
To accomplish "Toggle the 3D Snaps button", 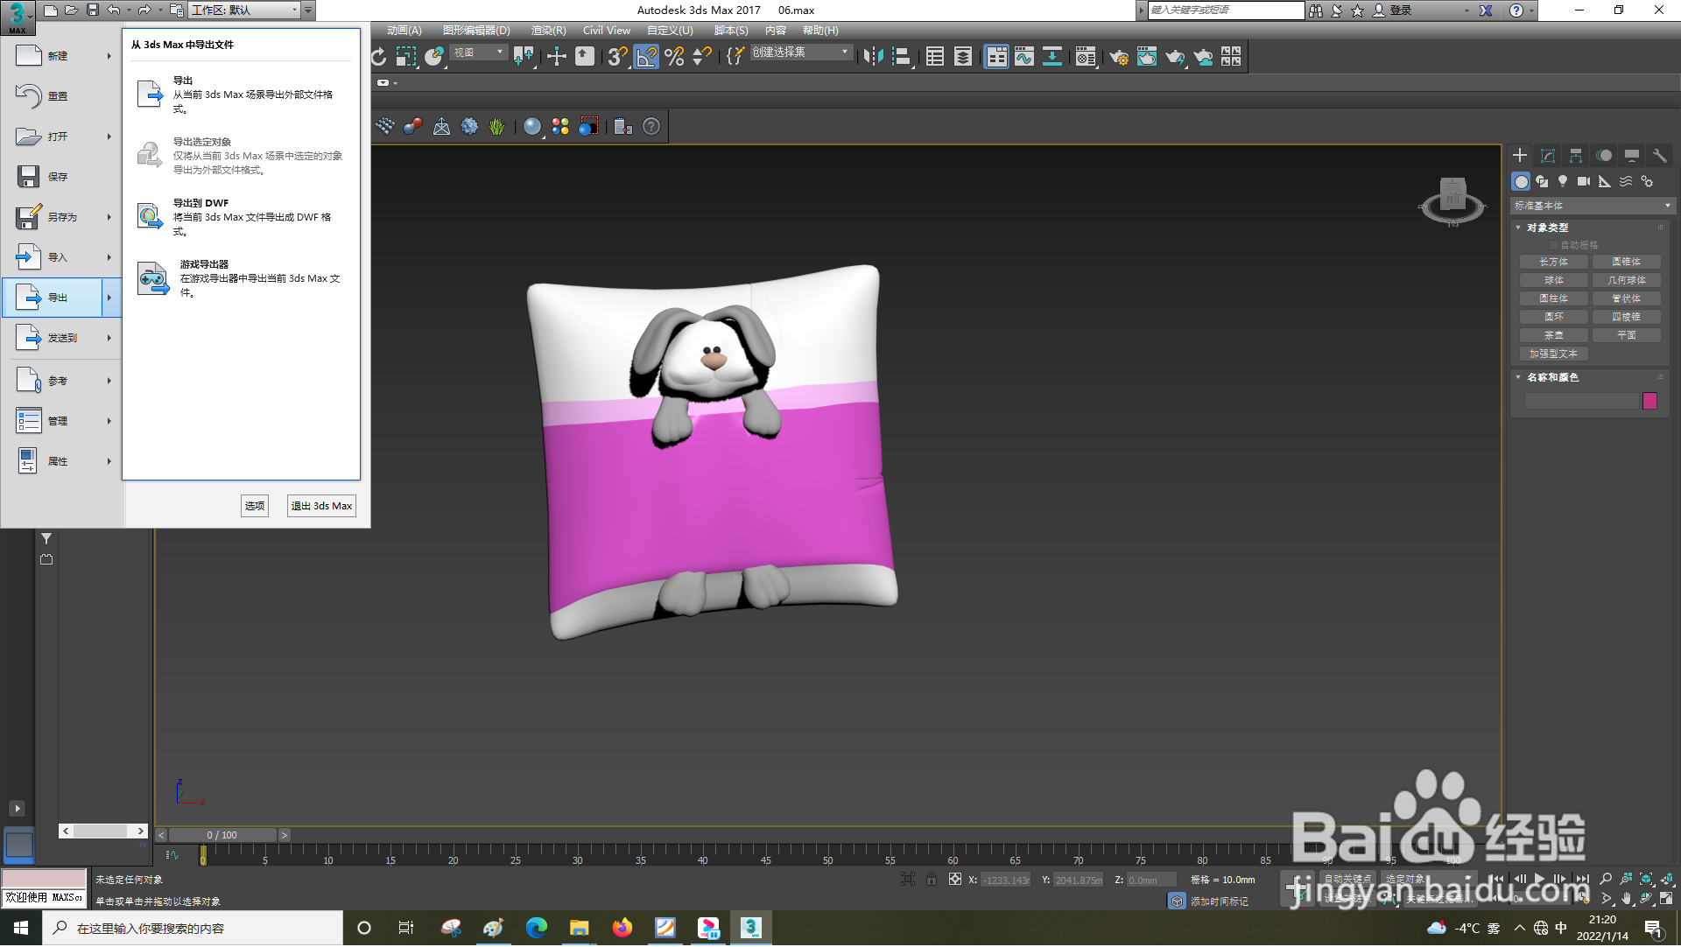I will tap(616, 57).
